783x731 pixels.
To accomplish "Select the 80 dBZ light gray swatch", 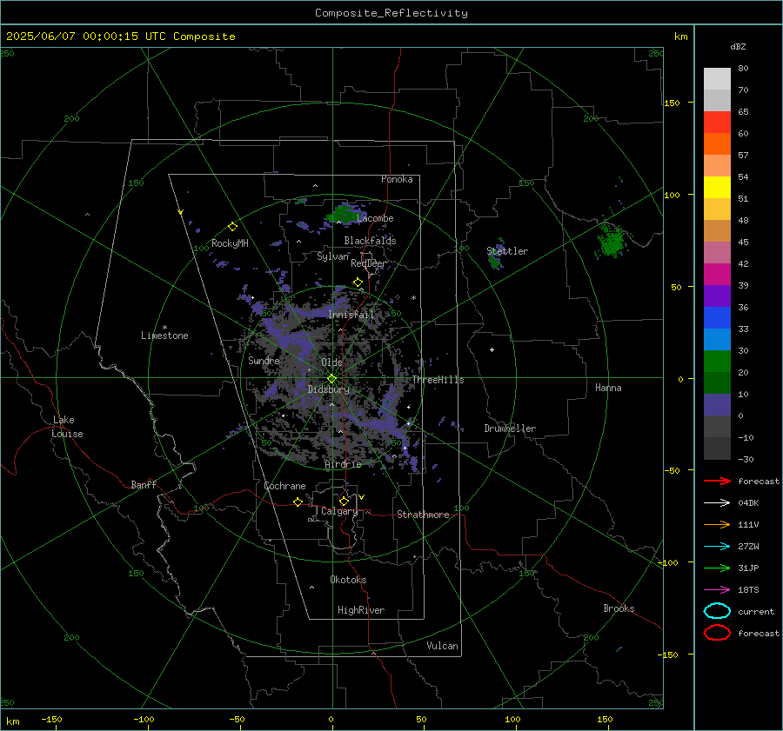I will (717, 78).
